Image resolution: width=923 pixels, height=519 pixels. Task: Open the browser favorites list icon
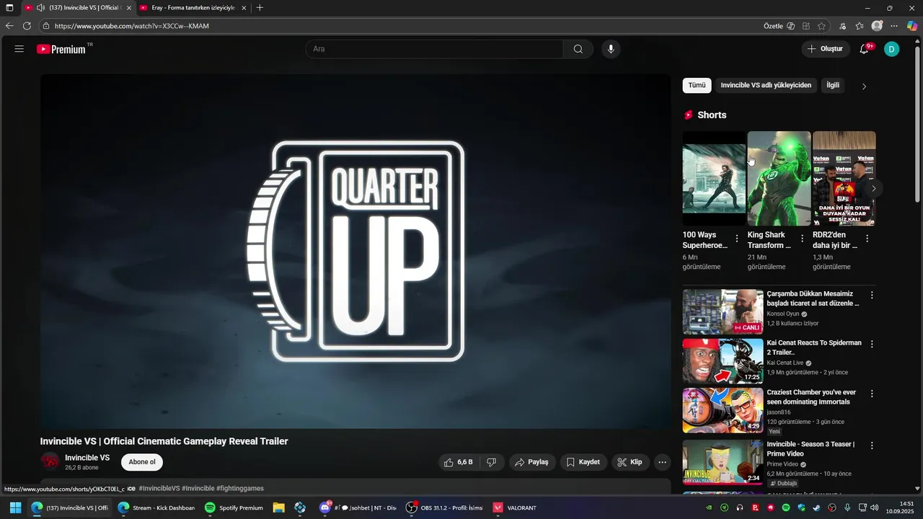(860, 26)
